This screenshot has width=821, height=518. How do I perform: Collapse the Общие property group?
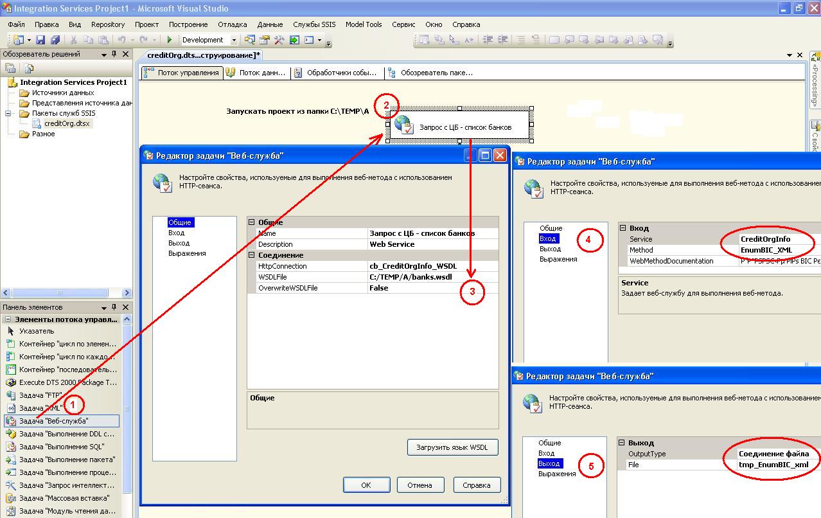point(252,222)
